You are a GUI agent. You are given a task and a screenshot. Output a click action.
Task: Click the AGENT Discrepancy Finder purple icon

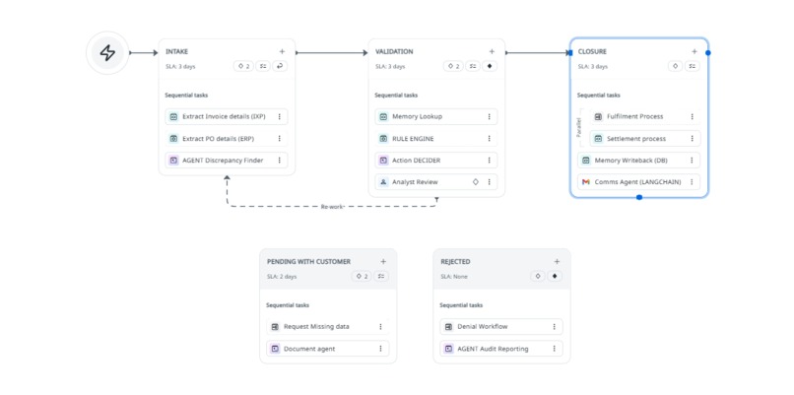tap(173, 161)
